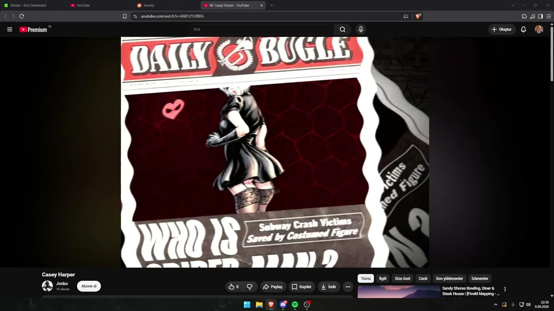Open the Jvnko channel name link

coord(62,284)
